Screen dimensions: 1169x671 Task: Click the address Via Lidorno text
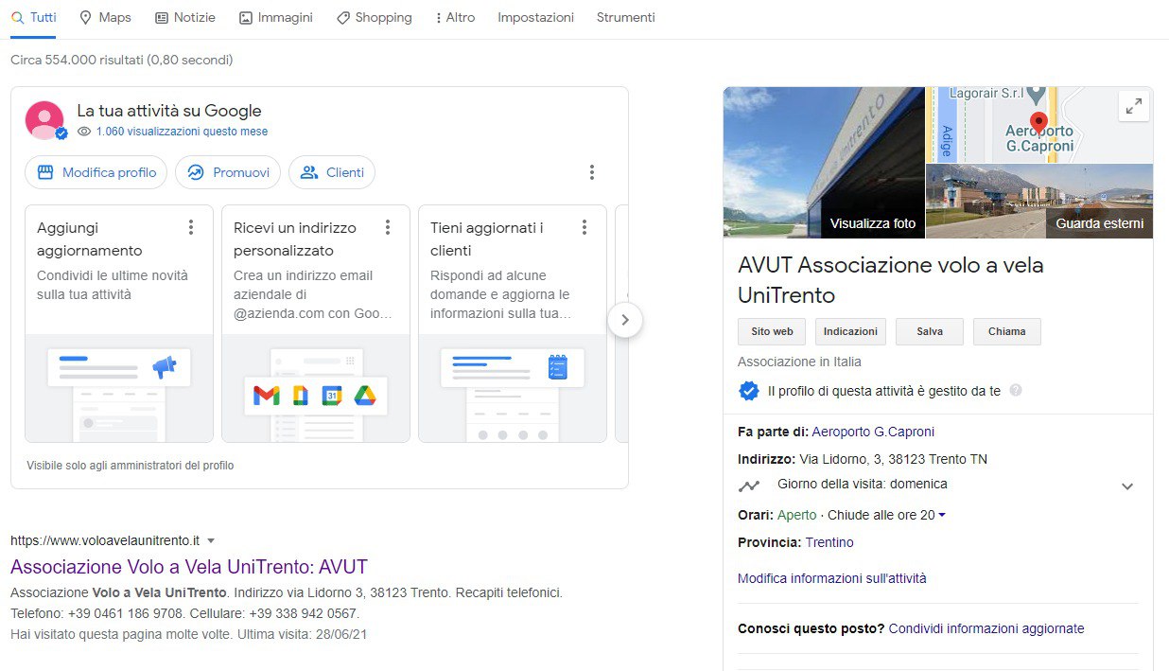click(893, 459)
